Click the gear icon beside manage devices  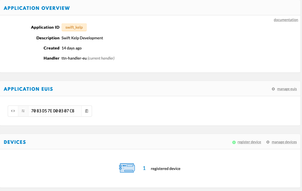click(x=268, y=142)
